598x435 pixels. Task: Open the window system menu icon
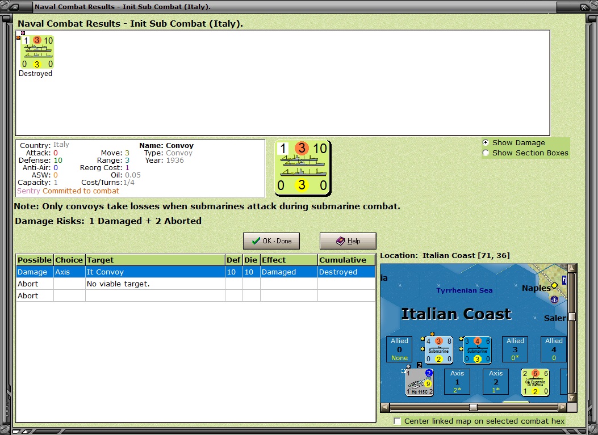pos(15,6)
